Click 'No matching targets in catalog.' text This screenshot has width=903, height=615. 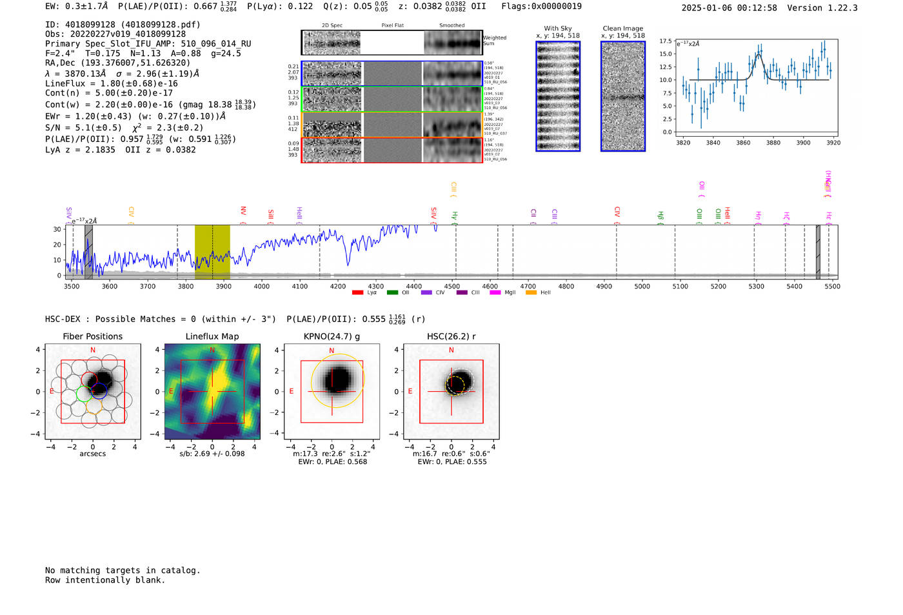[123, 570]
